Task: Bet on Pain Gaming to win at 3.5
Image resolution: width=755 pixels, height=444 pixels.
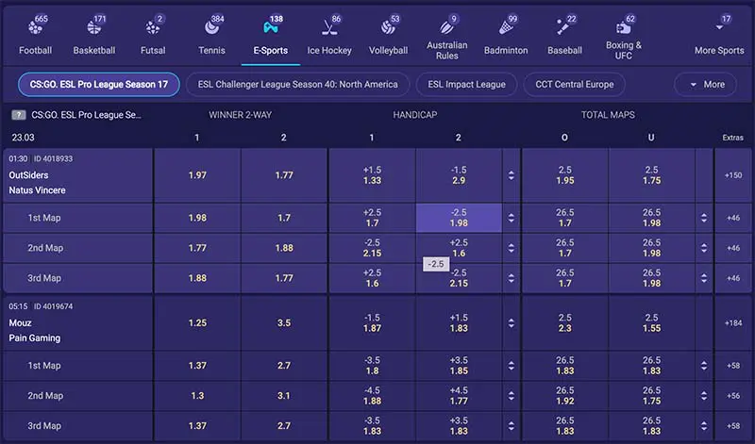Action: pyautogui.click(x=284, y=322)
